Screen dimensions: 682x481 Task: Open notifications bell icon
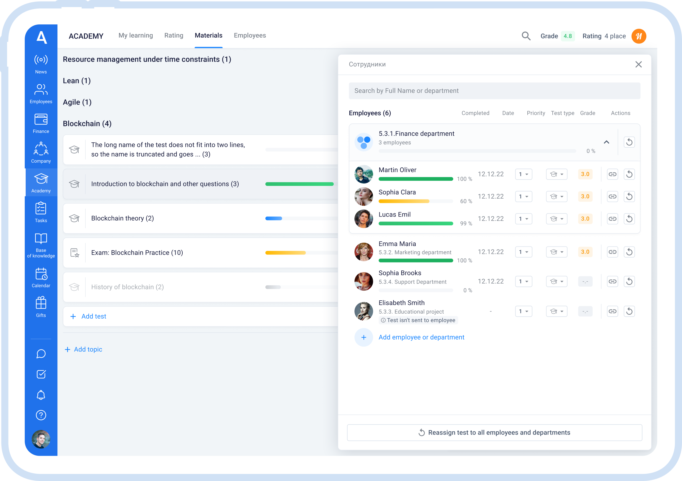pyautogui.click(x=41, y=395)
